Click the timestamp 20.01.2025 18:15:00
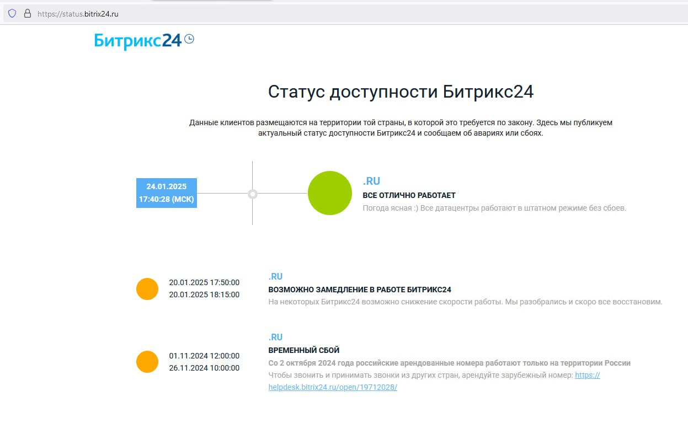 pos(204,295)
